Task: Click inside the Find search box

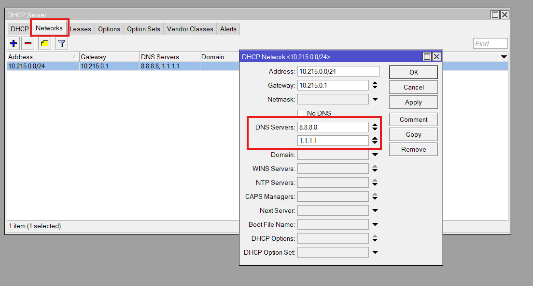Action: (x=490, y=43)
